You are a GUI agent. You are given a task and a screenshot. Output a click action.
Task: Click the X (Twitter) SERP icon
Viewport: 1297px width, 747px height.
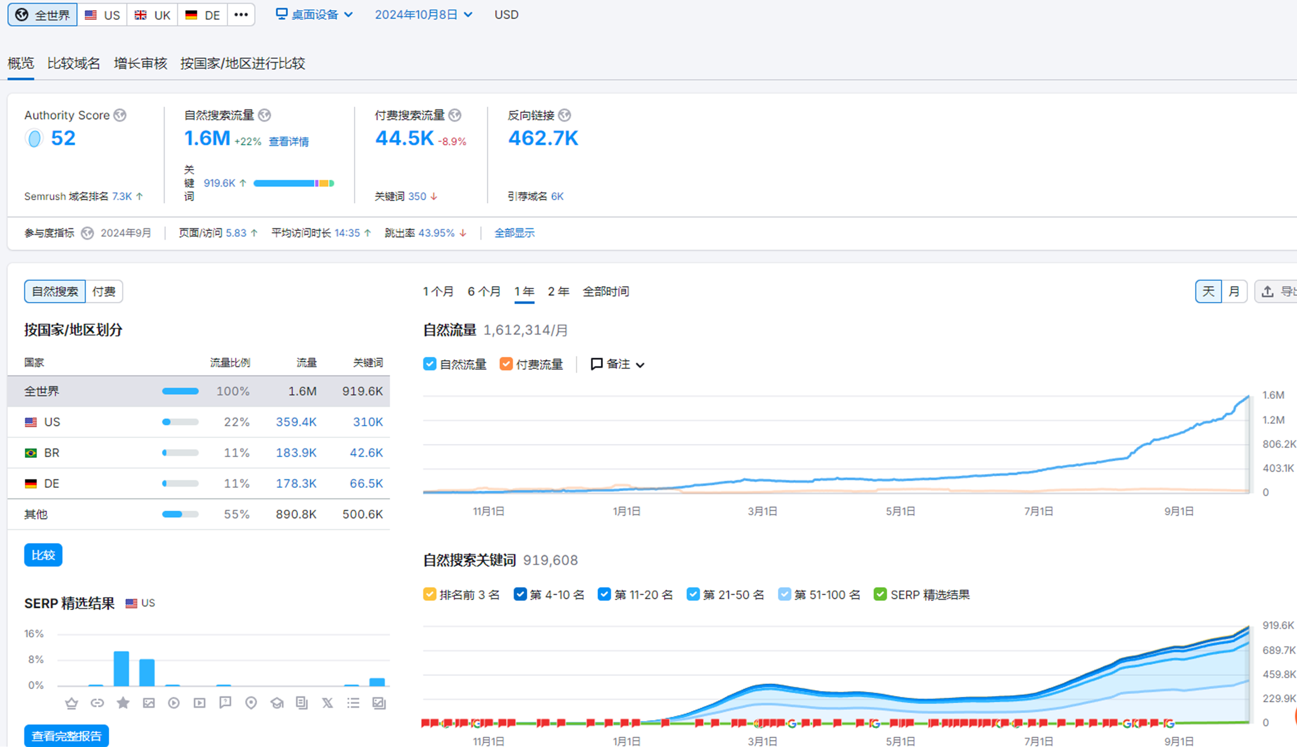(x=327, y=703)
